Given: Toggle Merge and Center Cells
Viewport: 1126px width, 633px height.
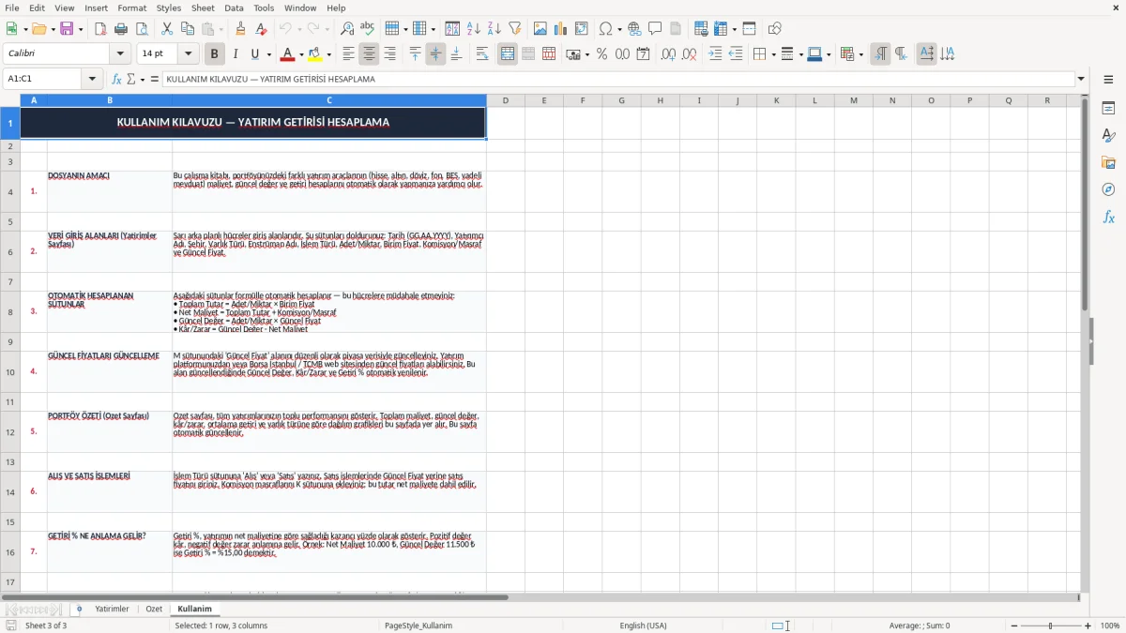Looking at the screenshot, I should tap(508, 54).
